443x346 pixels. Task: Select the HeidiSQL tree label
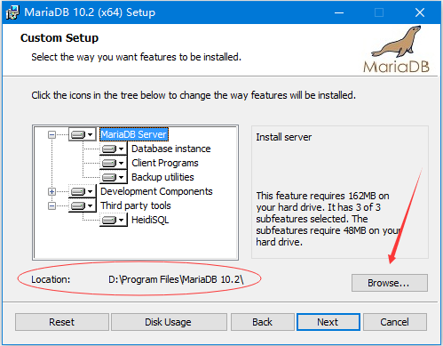[150, 220]
